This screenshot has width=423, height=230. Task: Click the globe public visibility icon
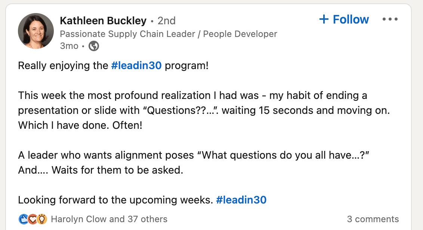click(94, 46)
